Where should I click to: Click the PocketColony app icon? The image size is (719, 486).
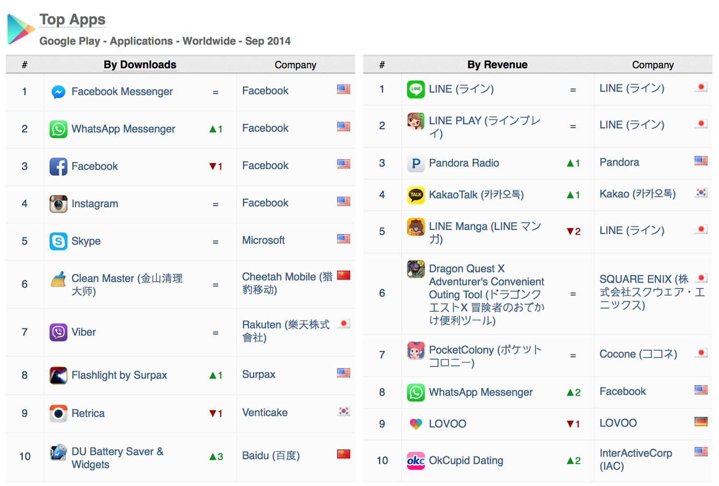(416, 350)
